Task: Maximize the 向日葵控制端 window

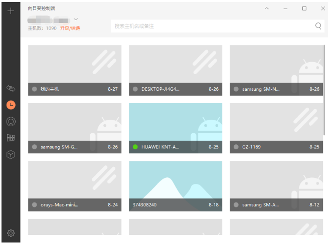Action: (304, 9)
